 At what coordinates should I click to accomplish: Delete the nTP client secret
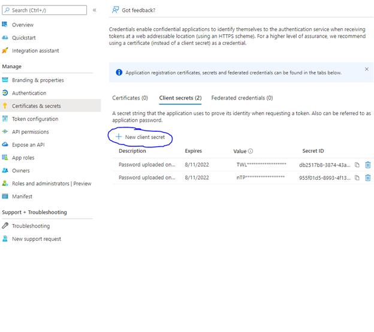[x=368, y=178]
